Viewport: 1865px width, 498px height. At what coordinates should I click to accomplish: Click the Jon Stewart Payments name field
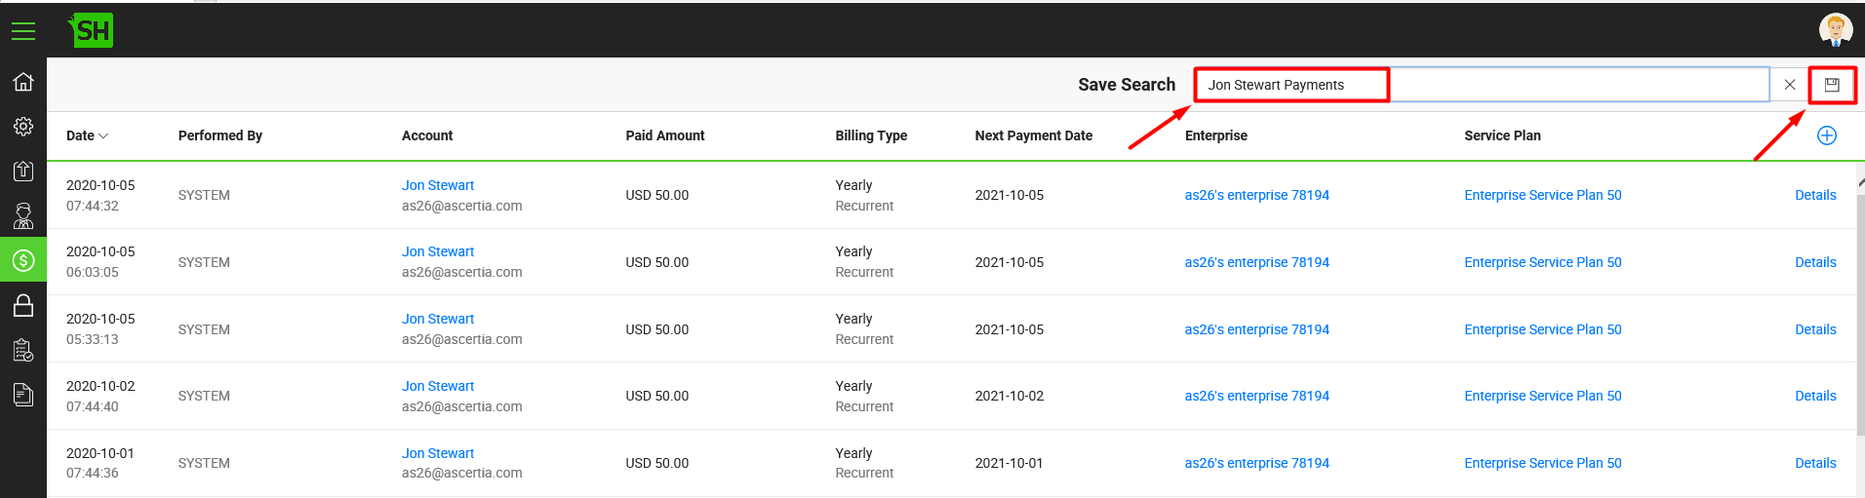click(1482, 85)
